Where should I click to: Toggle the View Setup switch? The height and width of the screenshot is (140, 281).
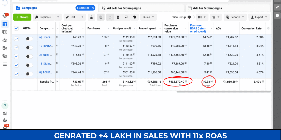(x=191, y=17)
